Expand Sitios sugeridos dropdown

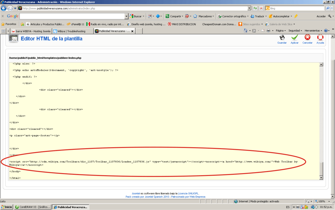tap(262, 24)
